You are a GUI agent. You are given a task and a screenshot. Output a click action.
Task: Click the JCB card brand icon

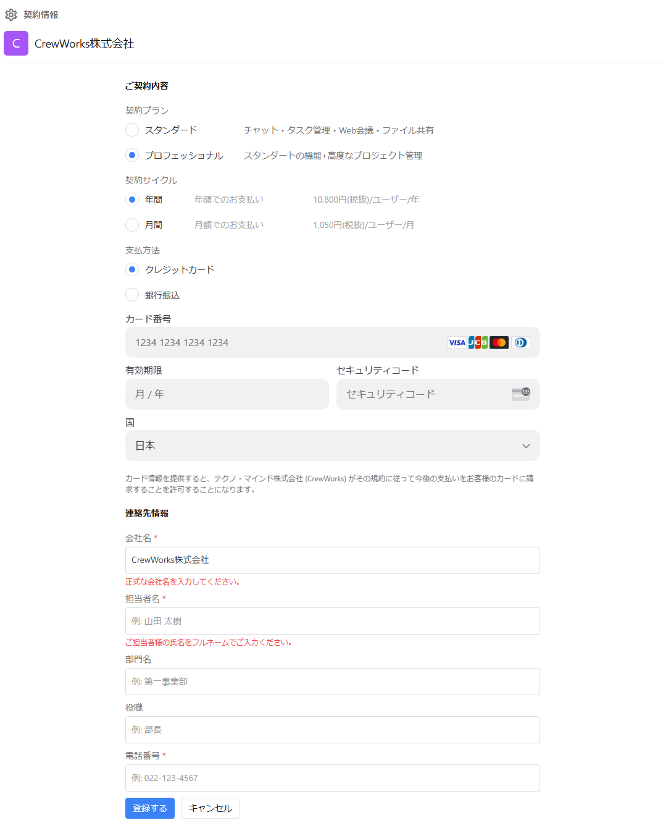tap(478, 342)
